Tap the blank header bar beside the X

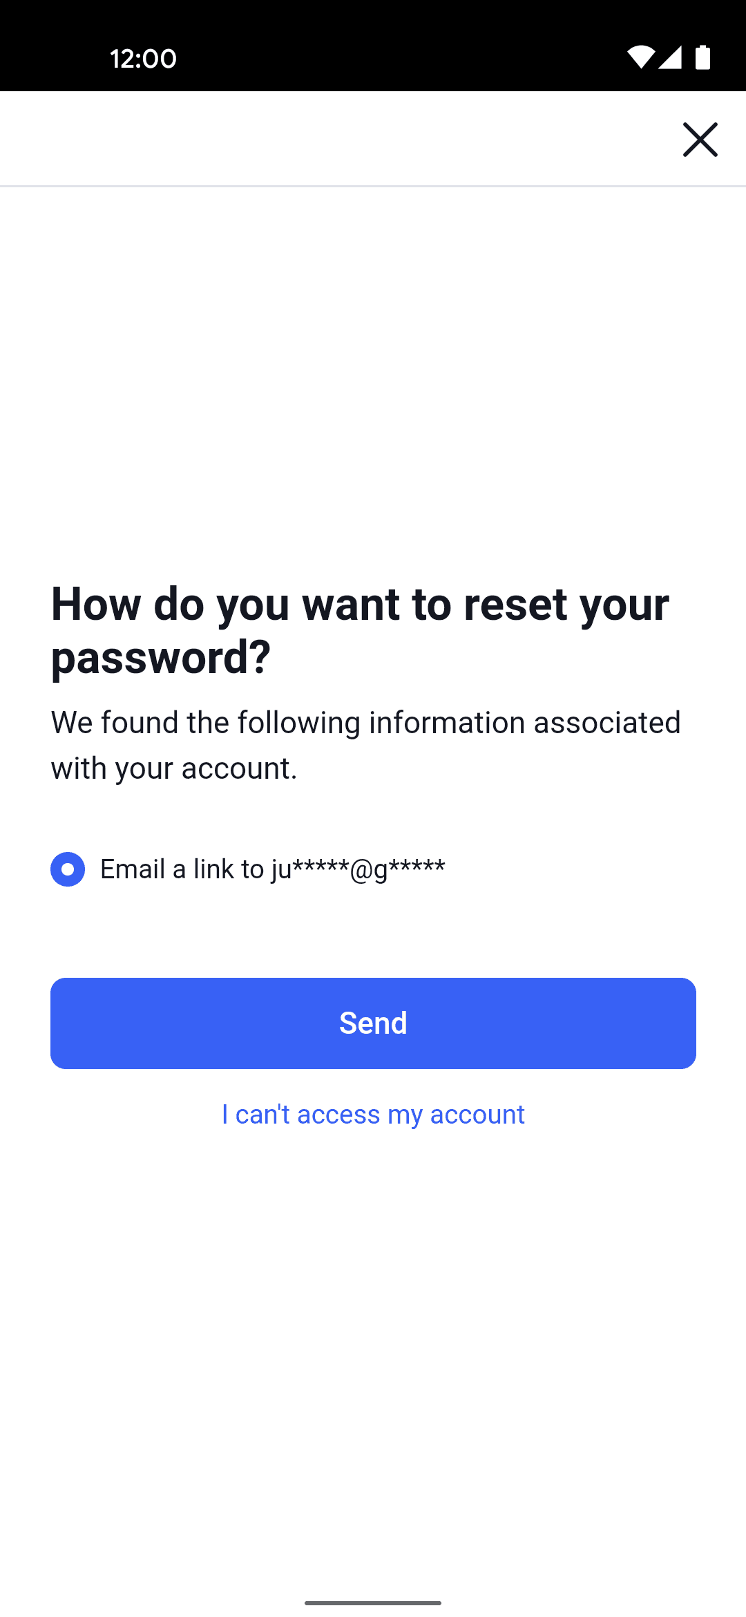[x=332, y=140]
